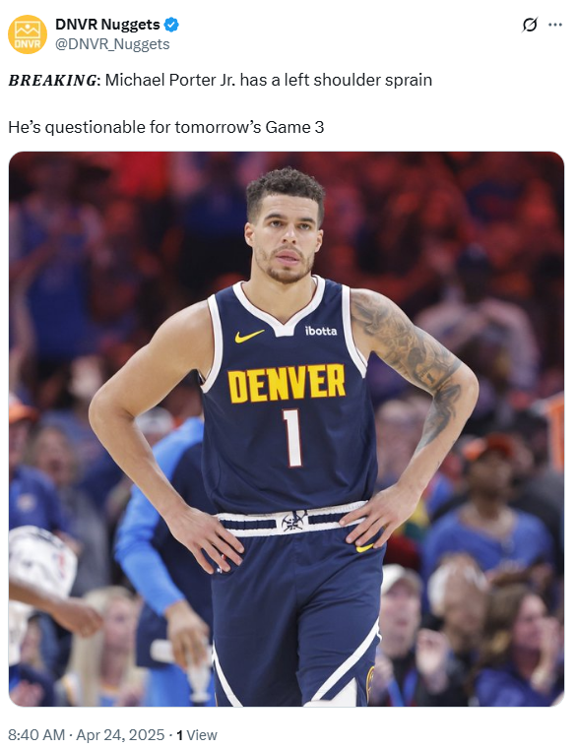The width and height of the screenshot is (577, 749).
Task: Click the yellow DENVER jersey lettering
Action: point(287,383)
